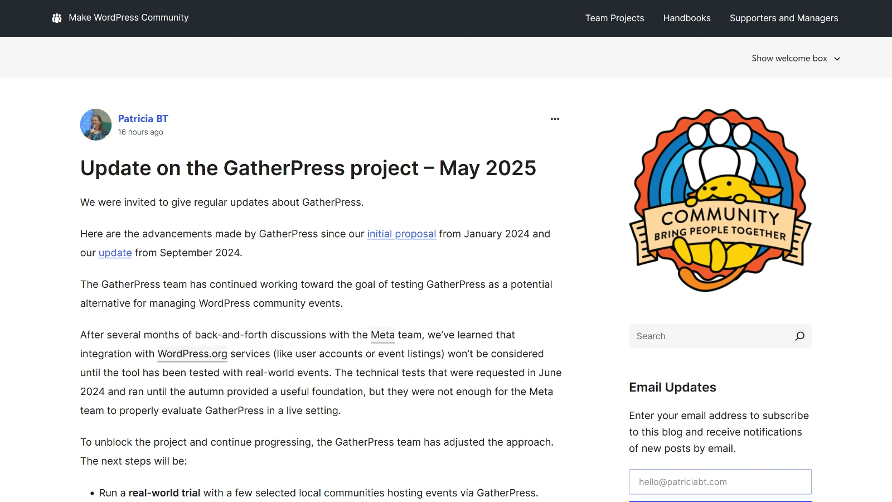892x502 pixels.
Task: Open the post actions ellipsis menu
Action: (555, 119)
